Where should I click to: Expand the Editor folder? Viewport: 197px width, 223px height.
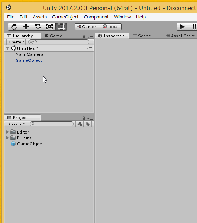tap(8, 132)
